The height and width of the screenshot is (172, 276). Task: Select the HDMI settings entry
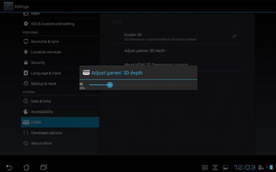tap(60, 122)
